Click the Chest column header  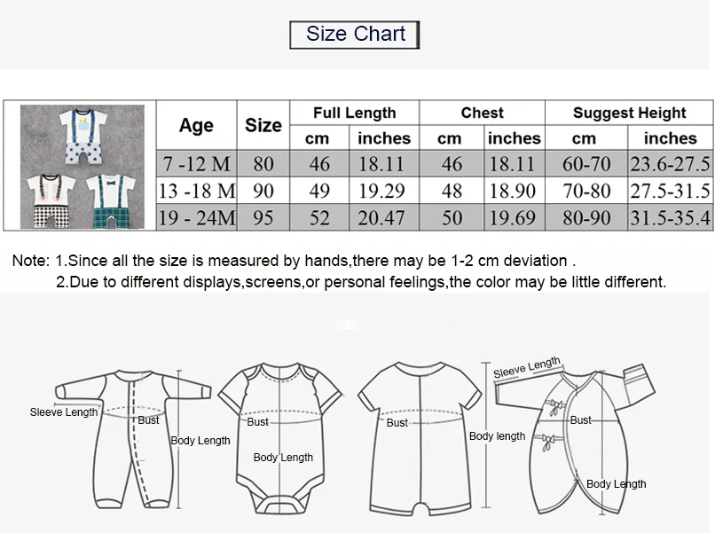coord(482,113)
